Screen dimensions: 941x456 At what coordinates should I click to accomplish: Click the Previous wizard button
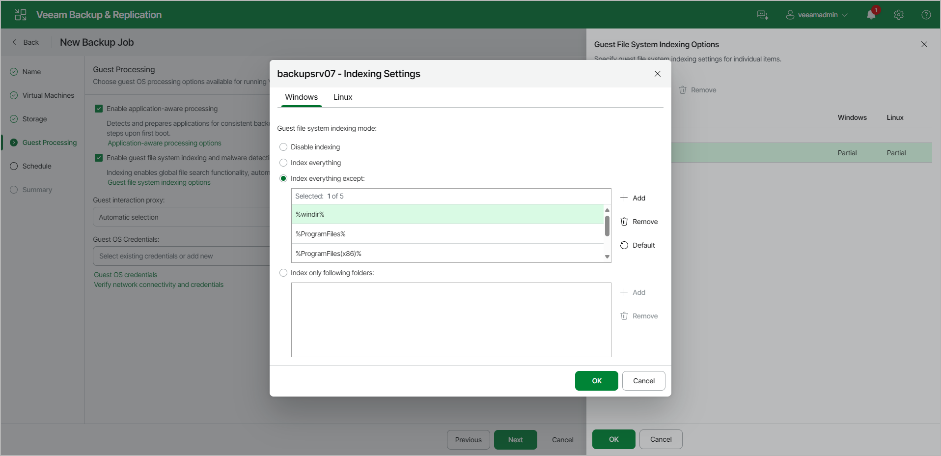click(x=469, y=440)
